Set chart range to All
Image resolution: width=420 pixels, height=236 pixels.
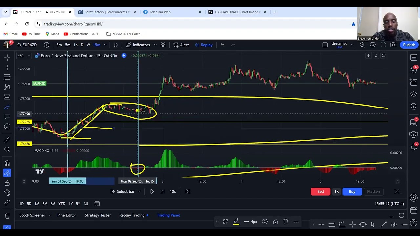click(x=86, y=204)
